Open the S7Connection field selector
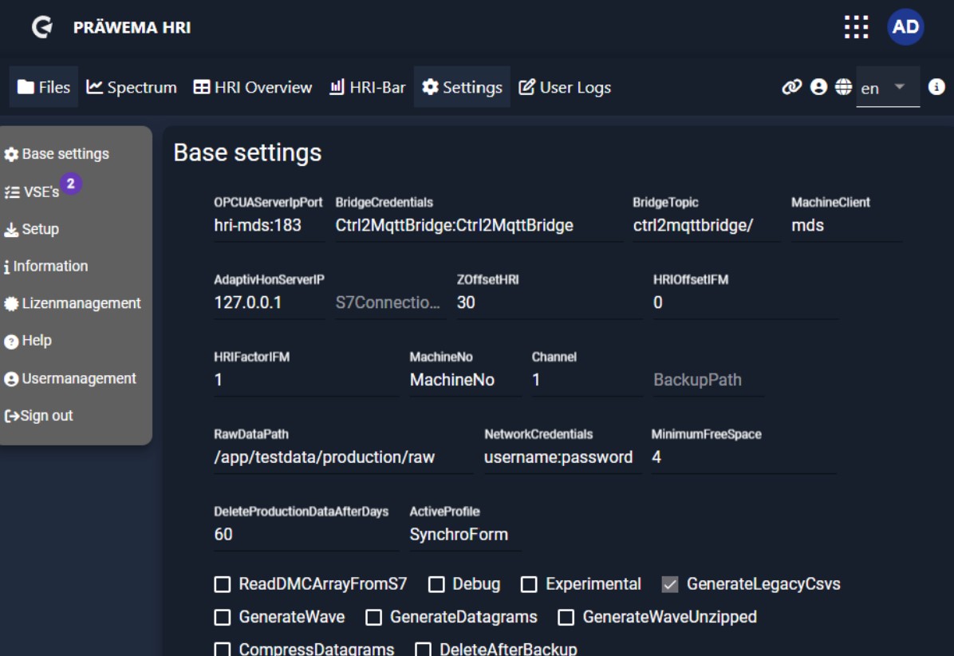 (388, 303)
